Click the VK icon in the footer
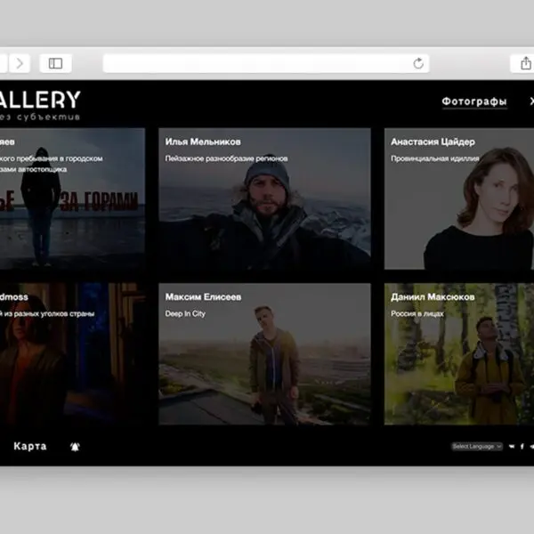The image size is (534, 534). coord(512,447)
